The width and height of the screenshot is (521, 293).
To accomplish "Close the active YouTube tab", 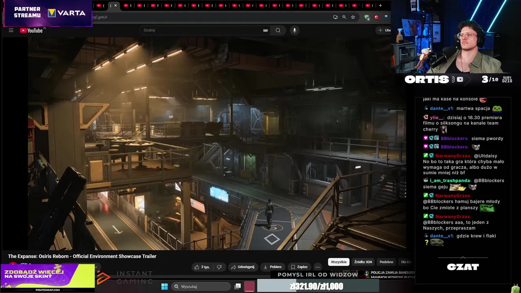I will click(116, 6).
